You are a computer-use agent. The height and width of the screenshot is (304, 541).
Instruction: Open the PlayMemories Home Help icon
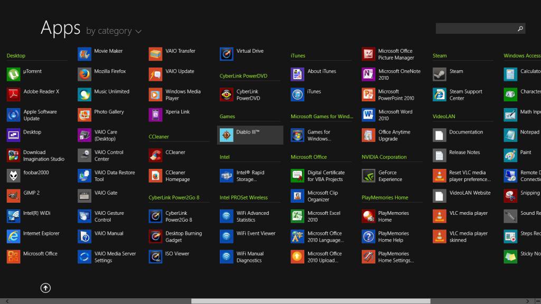tap(368, 237)
